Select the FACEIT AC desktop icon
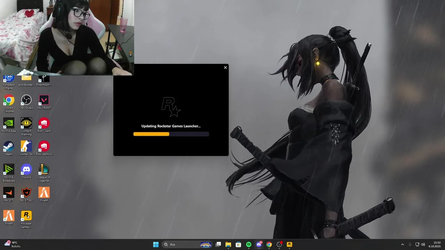 coord(26,195)
